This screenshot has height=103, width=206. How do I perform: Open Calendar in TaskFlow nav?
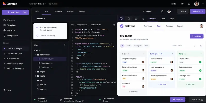tap(169, 26)
